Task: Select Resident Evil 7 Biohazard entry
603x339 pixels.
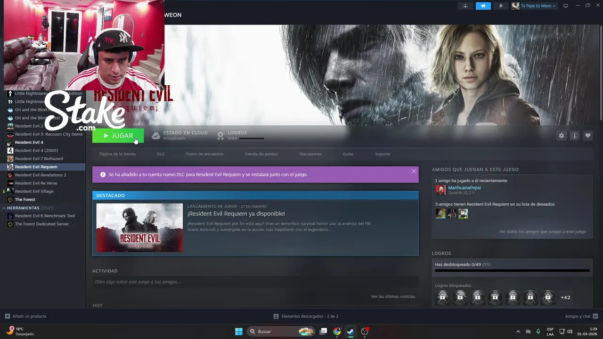Action: tap(39, 159)
